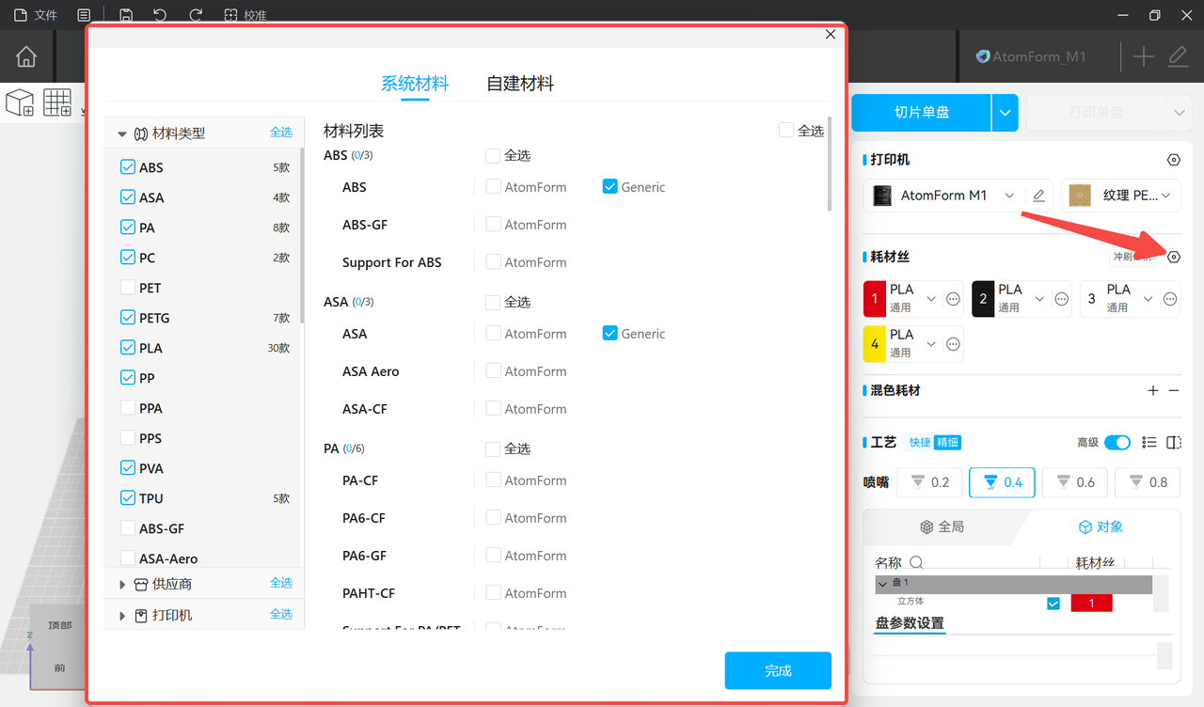Click the add cube model icon
This screenshot has height=707, width=1204.
(x=20, y=102)
